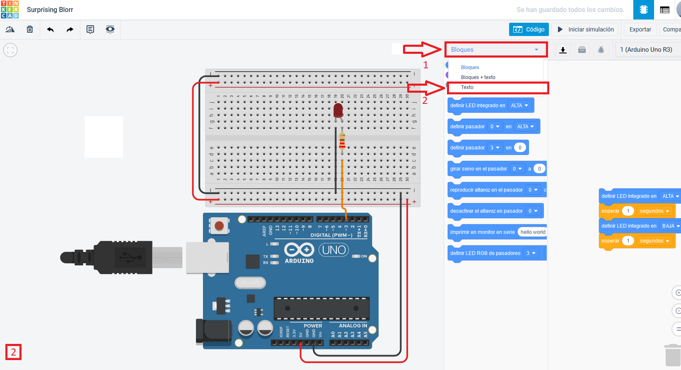
Task: Select the Arduino microcontroller chip
Action: (x=321, y=308)
